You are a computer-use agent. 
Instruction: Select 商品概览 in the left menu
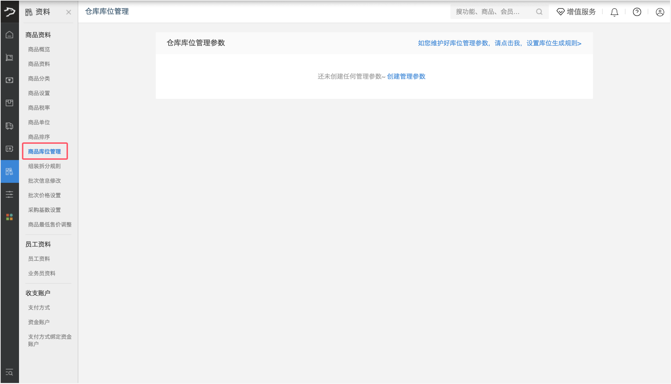point(38,49)
